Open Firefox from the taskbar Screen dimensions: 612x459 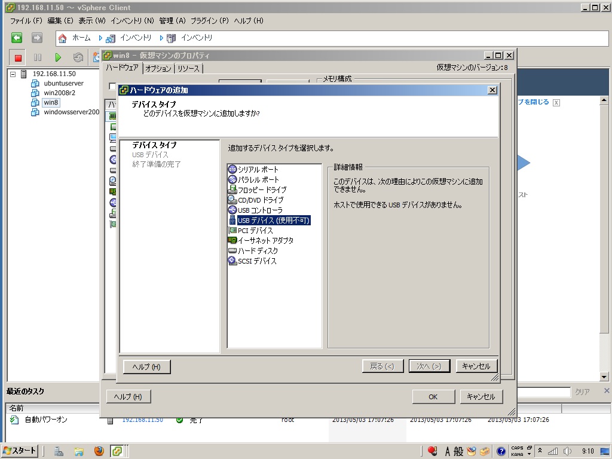[99, 451]
